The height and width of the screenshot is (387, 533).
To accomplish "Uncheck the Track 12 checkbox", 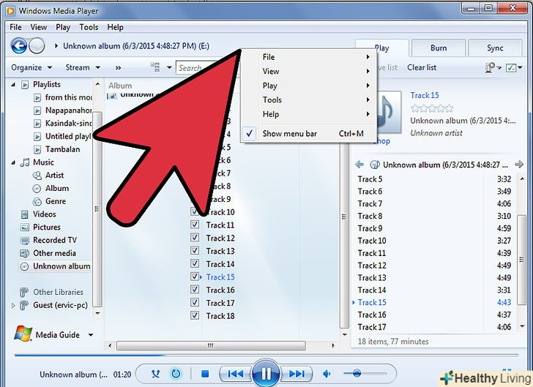I will [195, 238].
